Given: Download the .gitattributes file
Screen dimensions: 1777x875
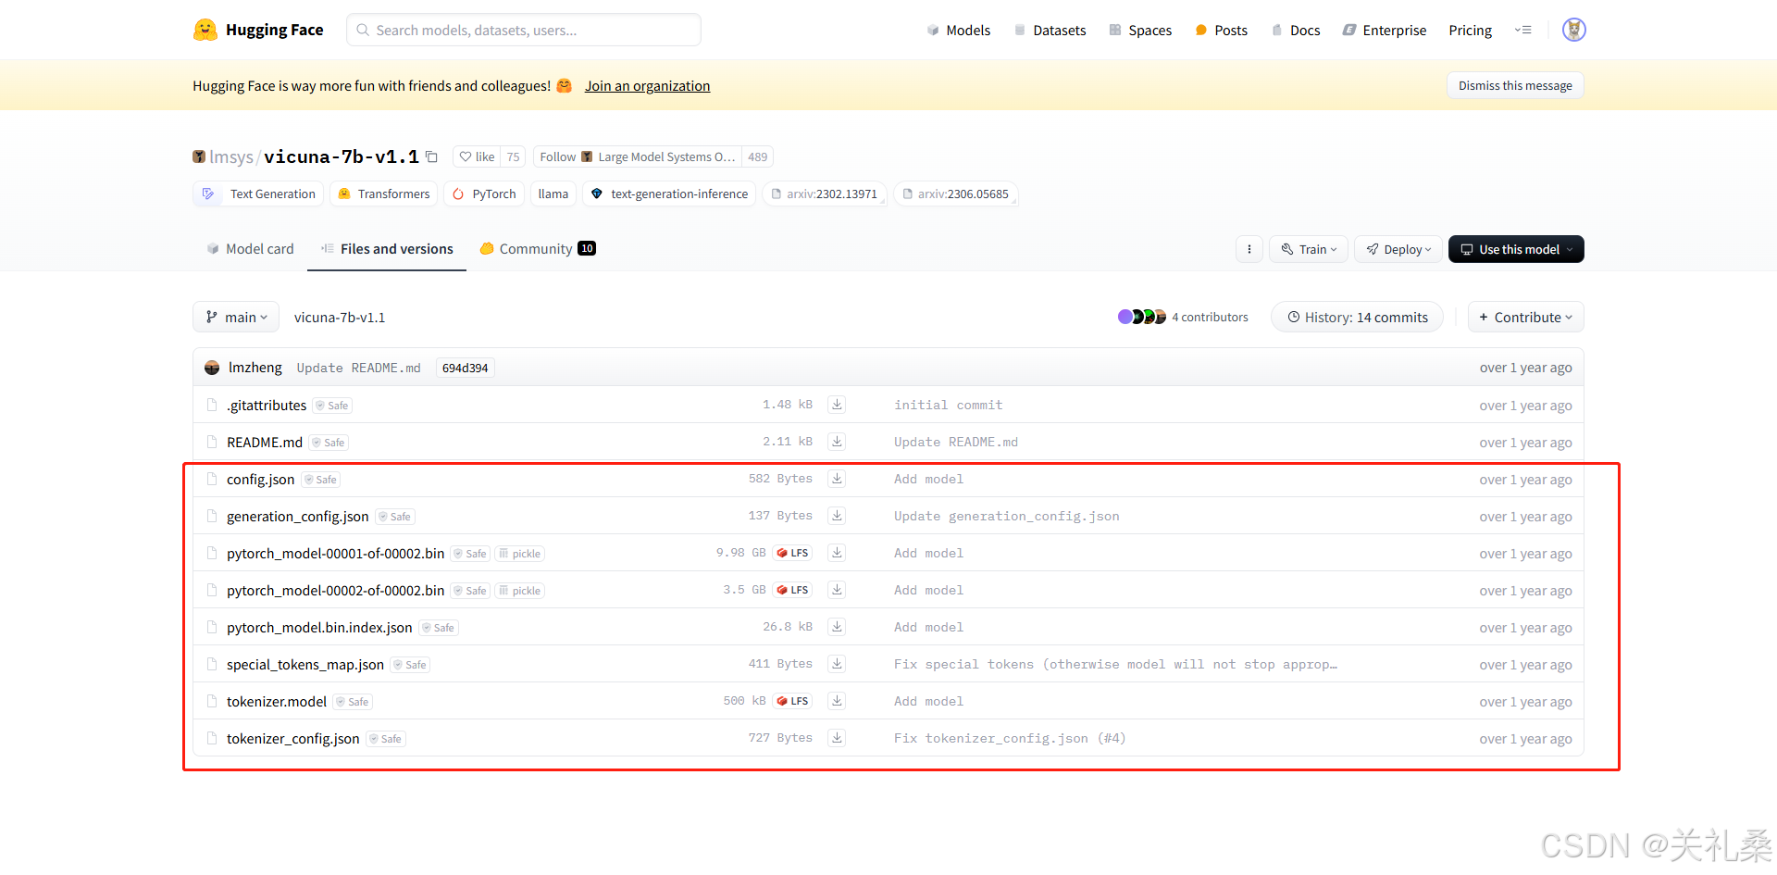Looking at the screenshot, I should pos(837,405).
